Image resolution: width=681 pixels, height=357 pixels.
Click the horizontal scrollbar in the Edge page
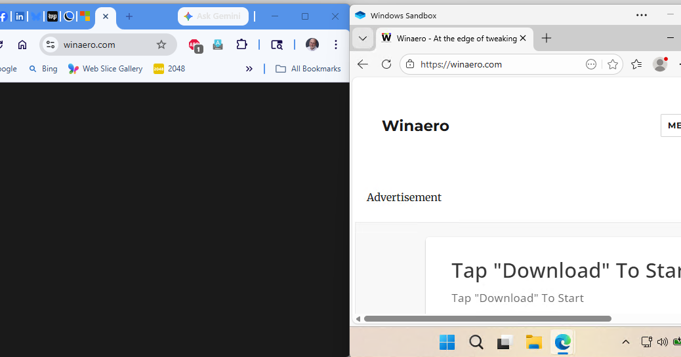click(487, 319)
